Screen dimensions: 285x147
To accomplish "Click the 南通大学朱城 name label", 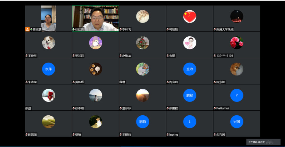I will tap(225, 29).
